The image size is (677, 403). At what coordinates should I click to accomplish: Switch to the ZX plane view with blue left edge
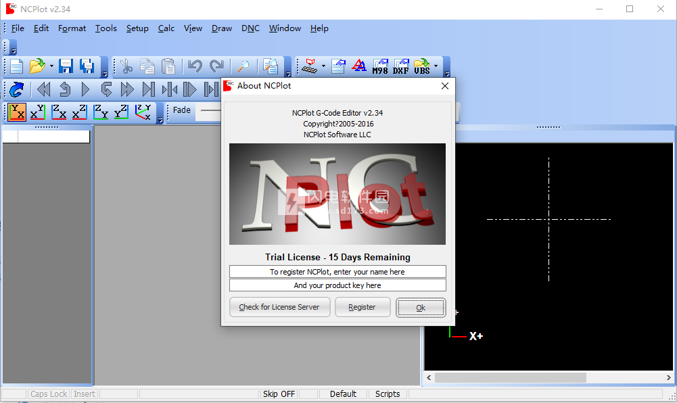coord(59,112)
